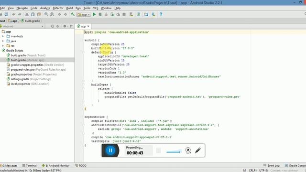Click the Synchronize toolbar icon
Image resolution: width=306 pixels, height=172 pixels.
6,14
